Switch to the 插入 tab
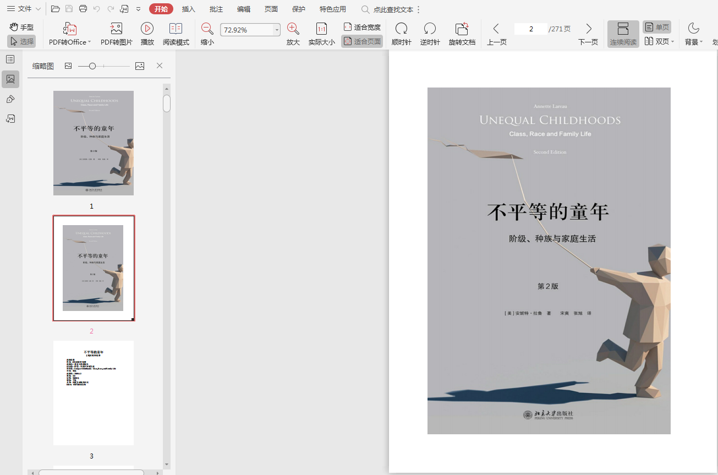Image resolution: width=718 pixels, height=475 pixels. click(x=189, y=9)
